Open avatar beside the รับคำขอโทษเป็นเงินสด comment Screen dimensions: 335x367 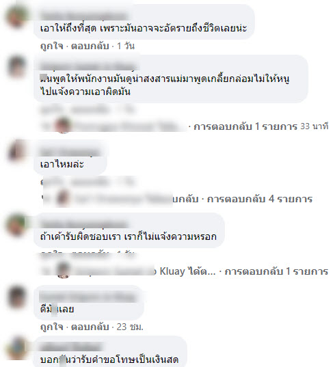coord(16,349)
